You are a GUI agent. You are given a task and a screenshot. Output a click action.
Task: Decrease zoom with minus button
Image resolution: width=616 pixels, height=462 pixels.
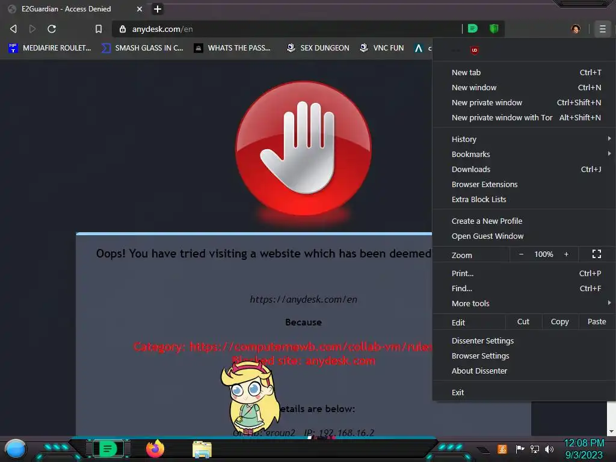pyautogui.click(x=521, y=254)
